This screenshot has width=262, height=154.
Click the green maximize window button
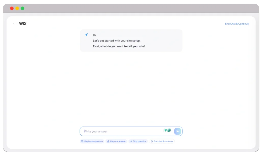23,8
